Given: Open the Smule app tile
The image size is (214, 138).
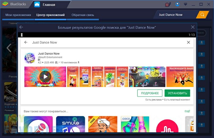Looking at the screenshot, I should (71, 124).
